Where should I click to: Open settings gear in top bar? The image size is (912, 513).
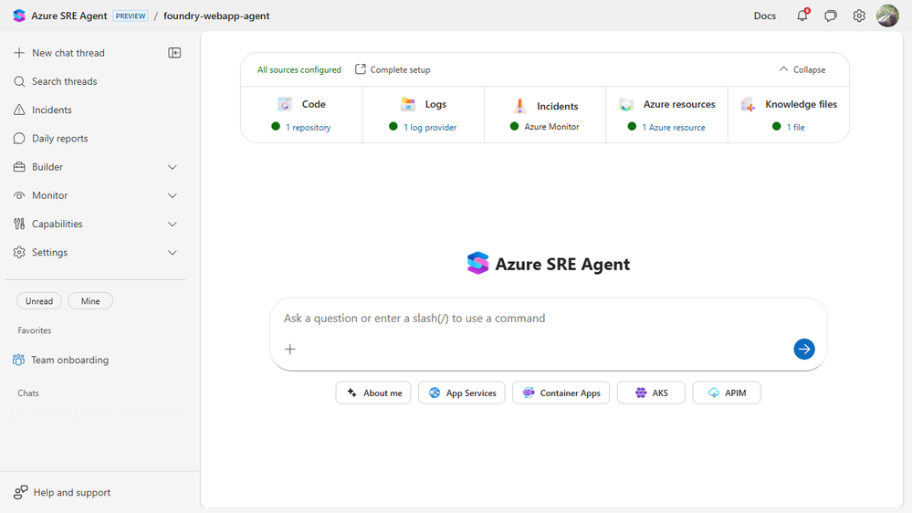859,16
